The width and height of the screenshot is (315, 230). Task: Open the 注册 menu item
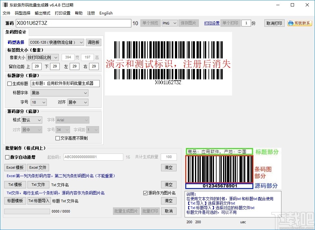91,13
